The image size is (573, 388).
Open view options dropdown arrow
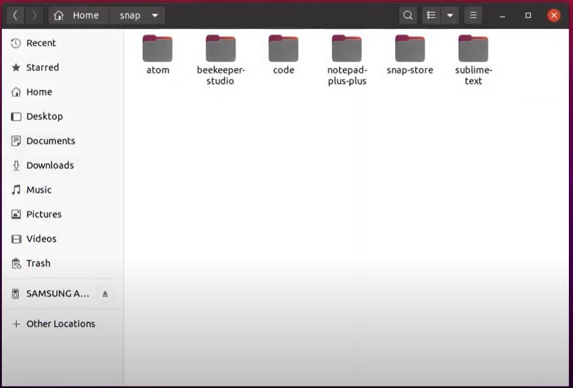coord(450,16)
